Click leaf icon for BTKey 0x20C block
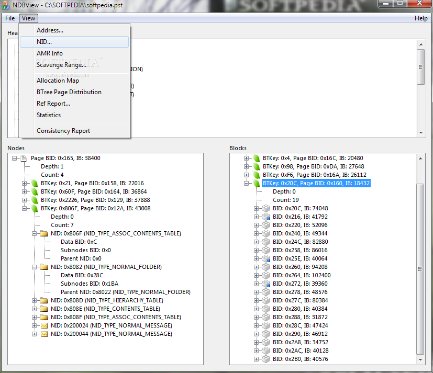 pos(257,183)
